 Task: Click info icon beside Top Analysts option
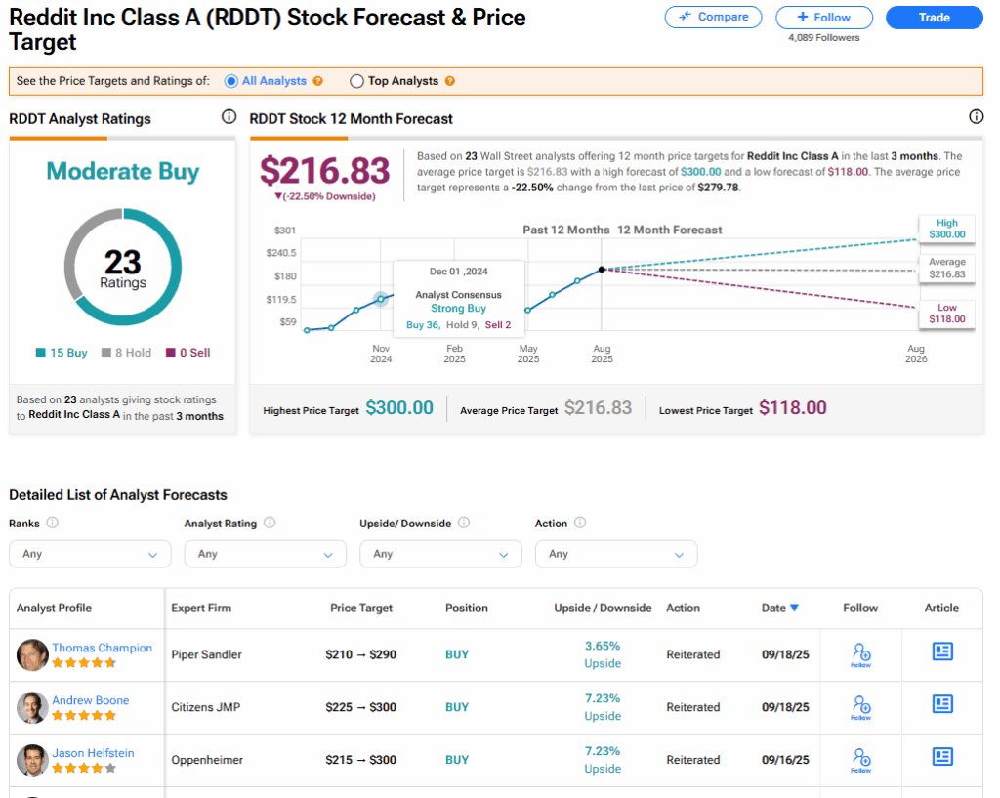(x=450, y=82)
